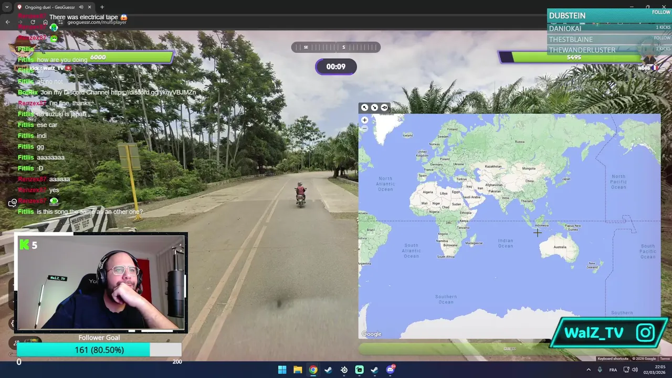Open SteelSeries app in the taskbar
Screen dimensions: 672x378
pyautogui.click(x=344, y=370)
